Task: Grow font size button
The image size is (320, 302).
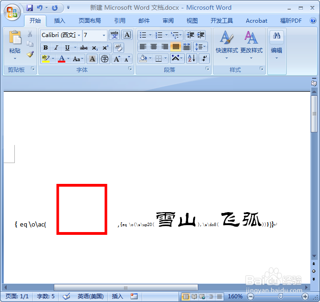Action: tap(117, 59)
